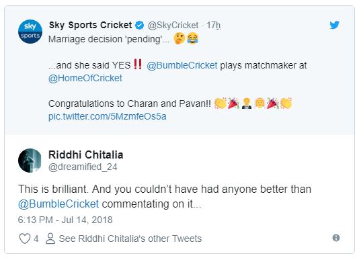361x262 pixels.
Task: Open @BumbleCricket mention in quoted tweet
Action: [182, 65]
